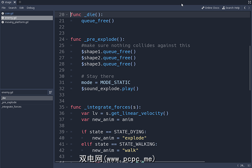Image resolution: width=252 pixels, height=168 pixels.
Task: Click the enemy.gd method filter field
Action: [x=23, y=92]
